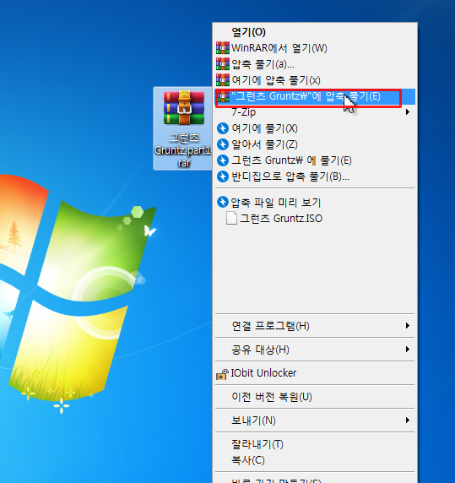Click 그런츠 Gruntz.ISO preview file name

tap(281, 219)
